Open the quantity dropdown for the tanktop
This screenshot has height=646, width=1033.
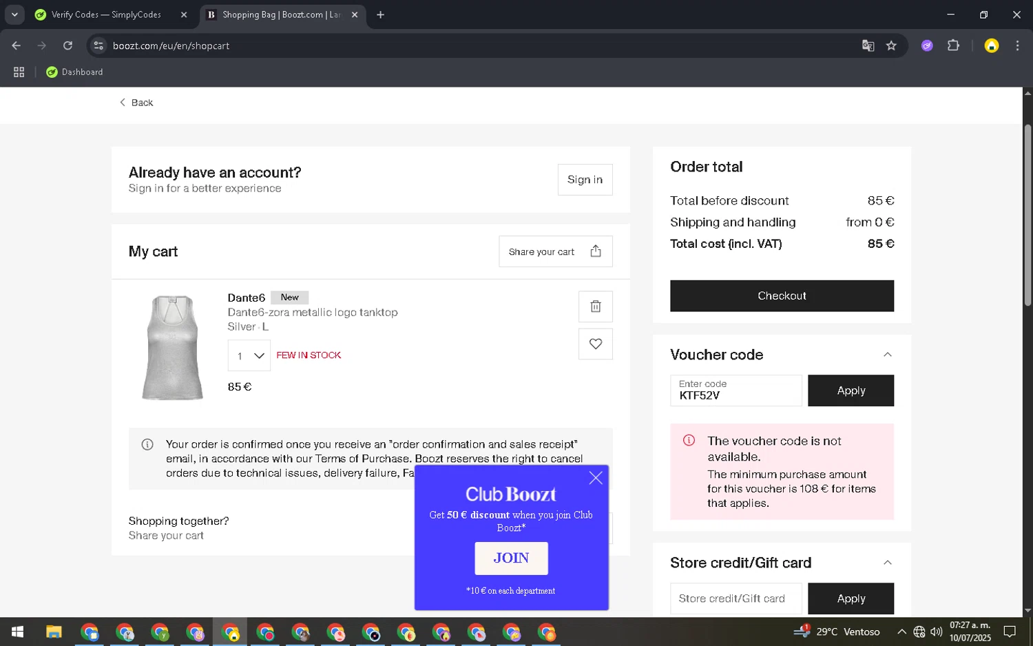pos(249,355)
